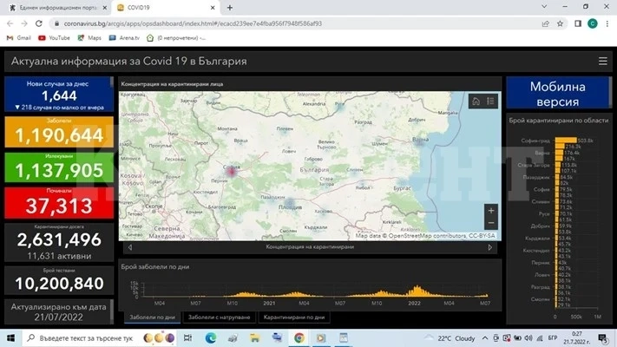Open the (0 непрочетени) bookmark
The height and width of the screenshot is (347, 617).
tap(176, 38)
